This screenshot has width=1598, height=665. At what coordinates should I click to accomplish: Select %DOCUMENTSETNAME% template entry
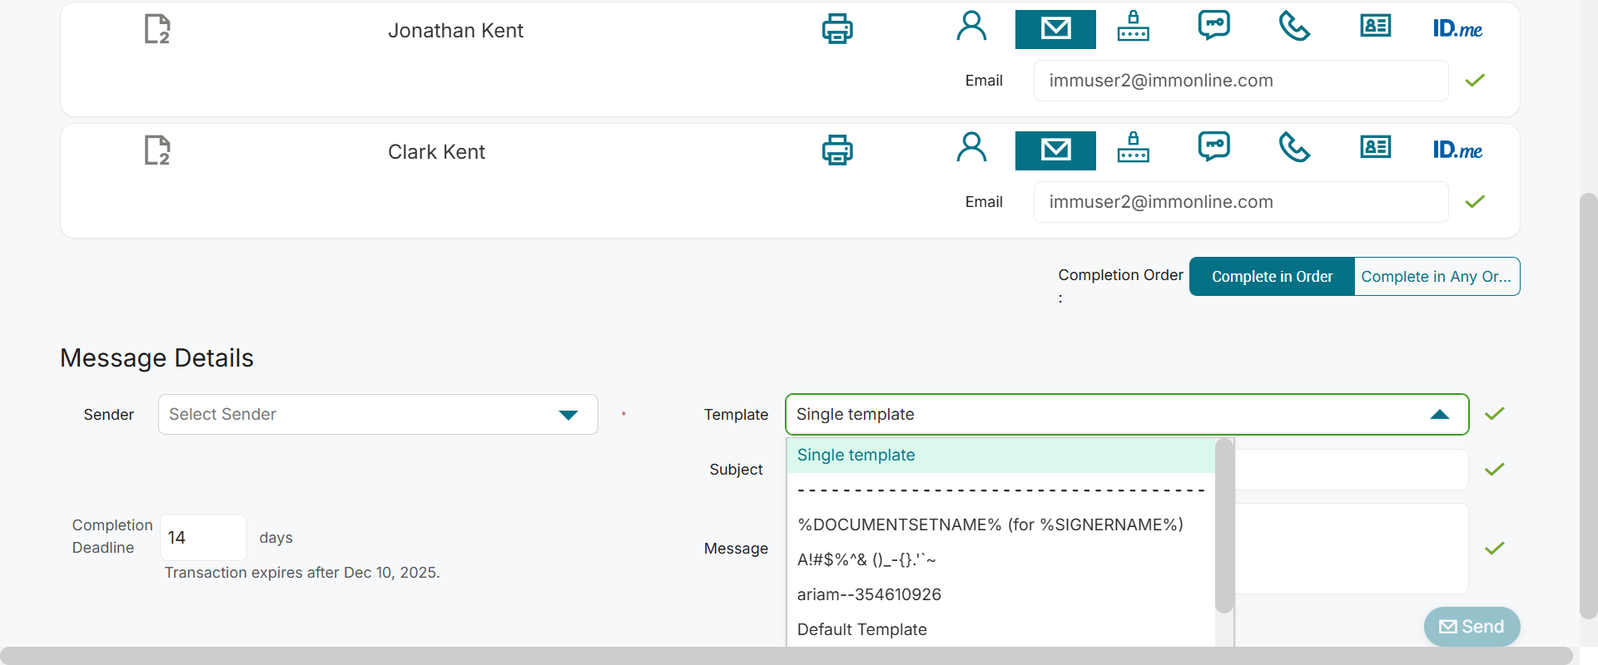point(990,525)
